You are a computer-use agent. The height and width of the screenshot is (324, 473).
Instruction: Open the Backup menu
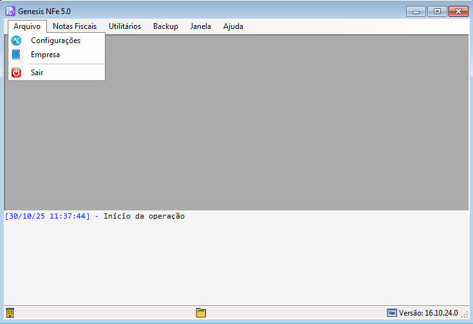click(x=165, y=26)
